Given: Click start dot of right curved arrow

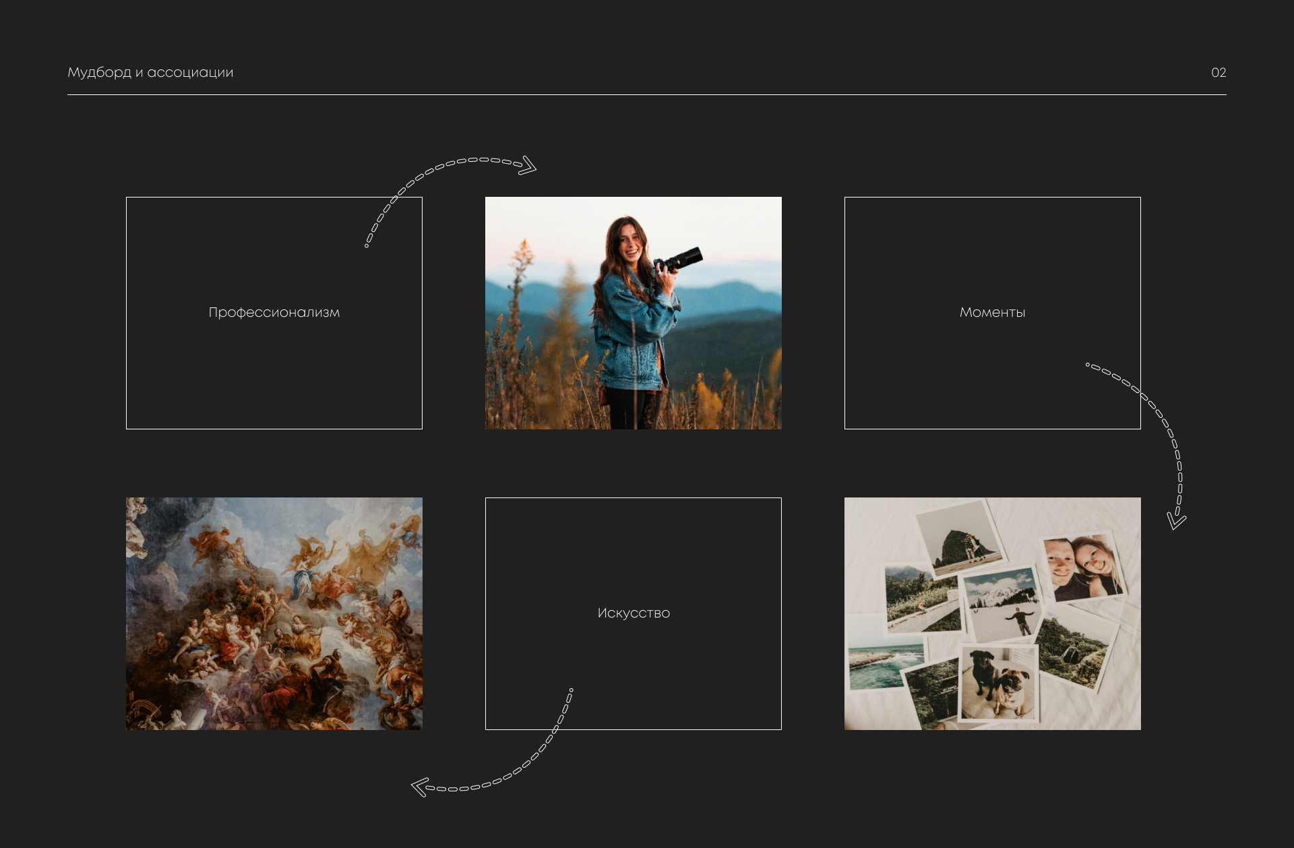Looking at the screenshot, I should (1088, 365).
